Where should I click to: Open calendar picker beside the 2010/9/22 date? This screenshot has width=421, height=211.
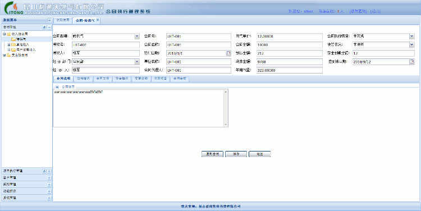(412, 62)
